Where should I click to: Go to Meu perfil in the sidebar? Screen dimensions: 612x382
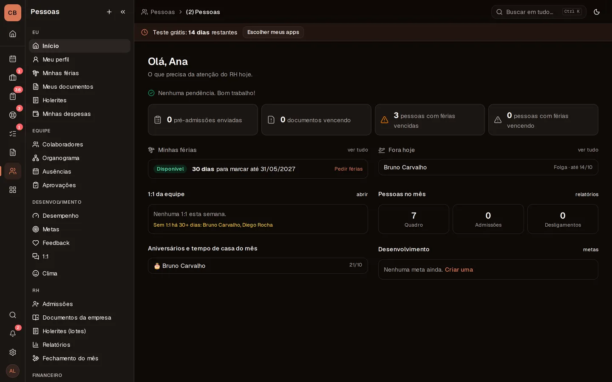pos(79,59)
